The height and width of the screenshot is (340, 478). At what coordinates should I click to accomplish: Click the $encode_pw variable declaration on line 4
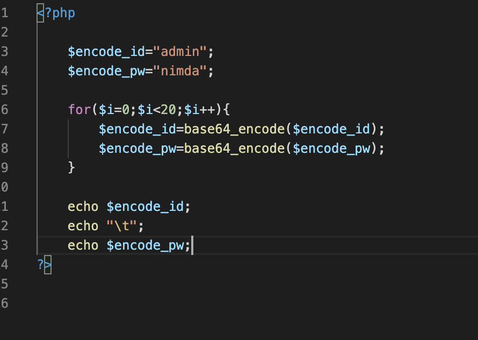[x=106, y=71]
